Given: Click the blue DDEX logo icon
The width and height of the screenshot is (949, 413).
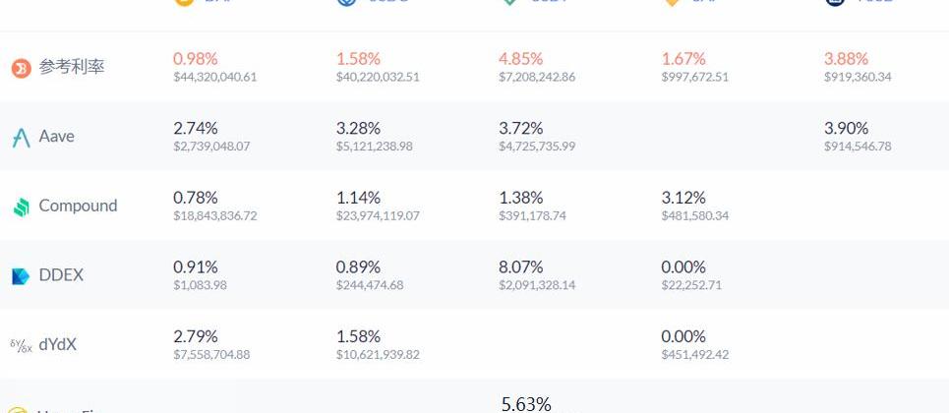Looking at the screenshot, I should pos(21,276).
